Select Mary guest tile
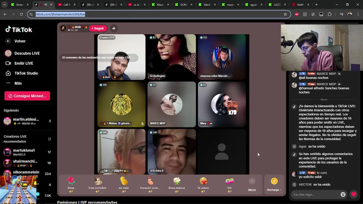This screenshot has width=363, height=204. click(x=222, y=105)
